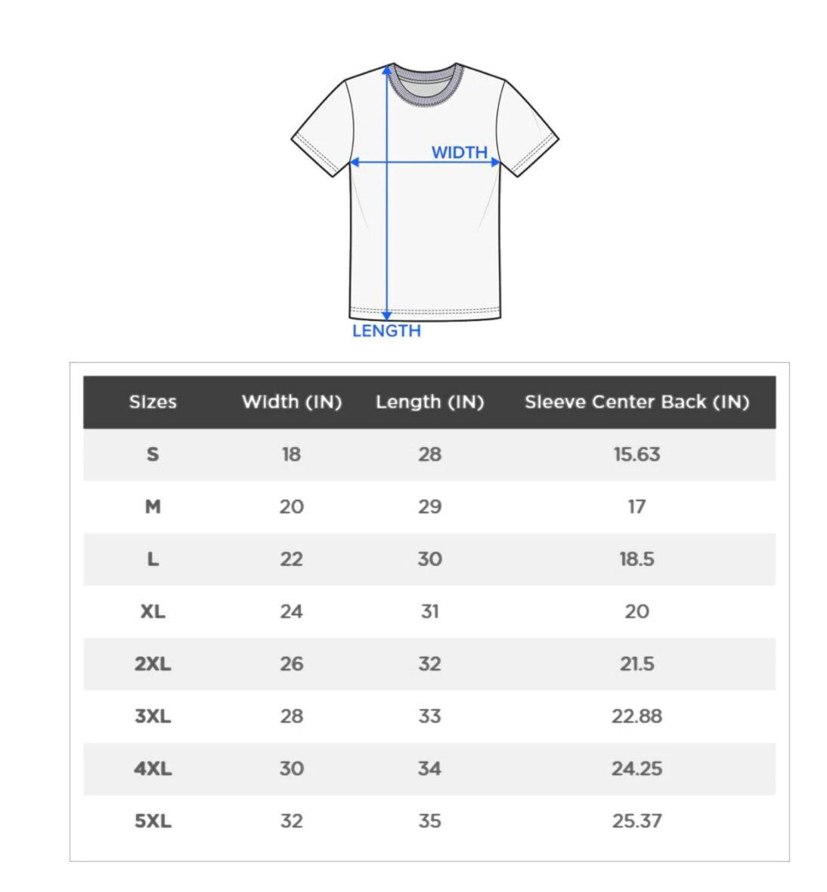This screenshot has height=892, width=827.
Task: Click the M size row label
Action: coord(153,506)
